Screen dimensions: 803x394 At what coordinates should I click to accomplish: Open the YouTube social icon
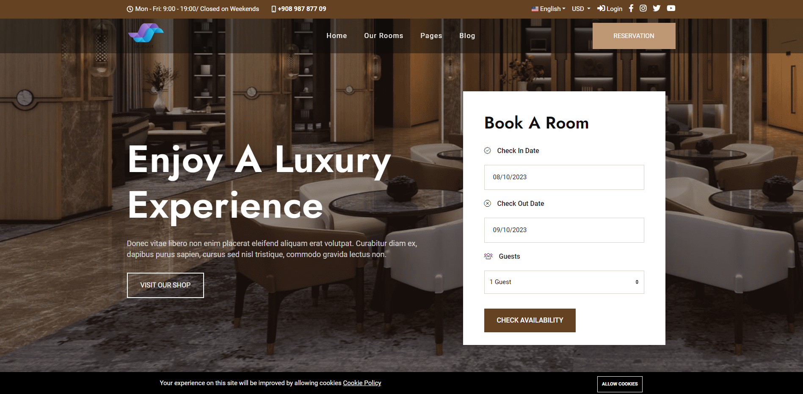(671, 8)
